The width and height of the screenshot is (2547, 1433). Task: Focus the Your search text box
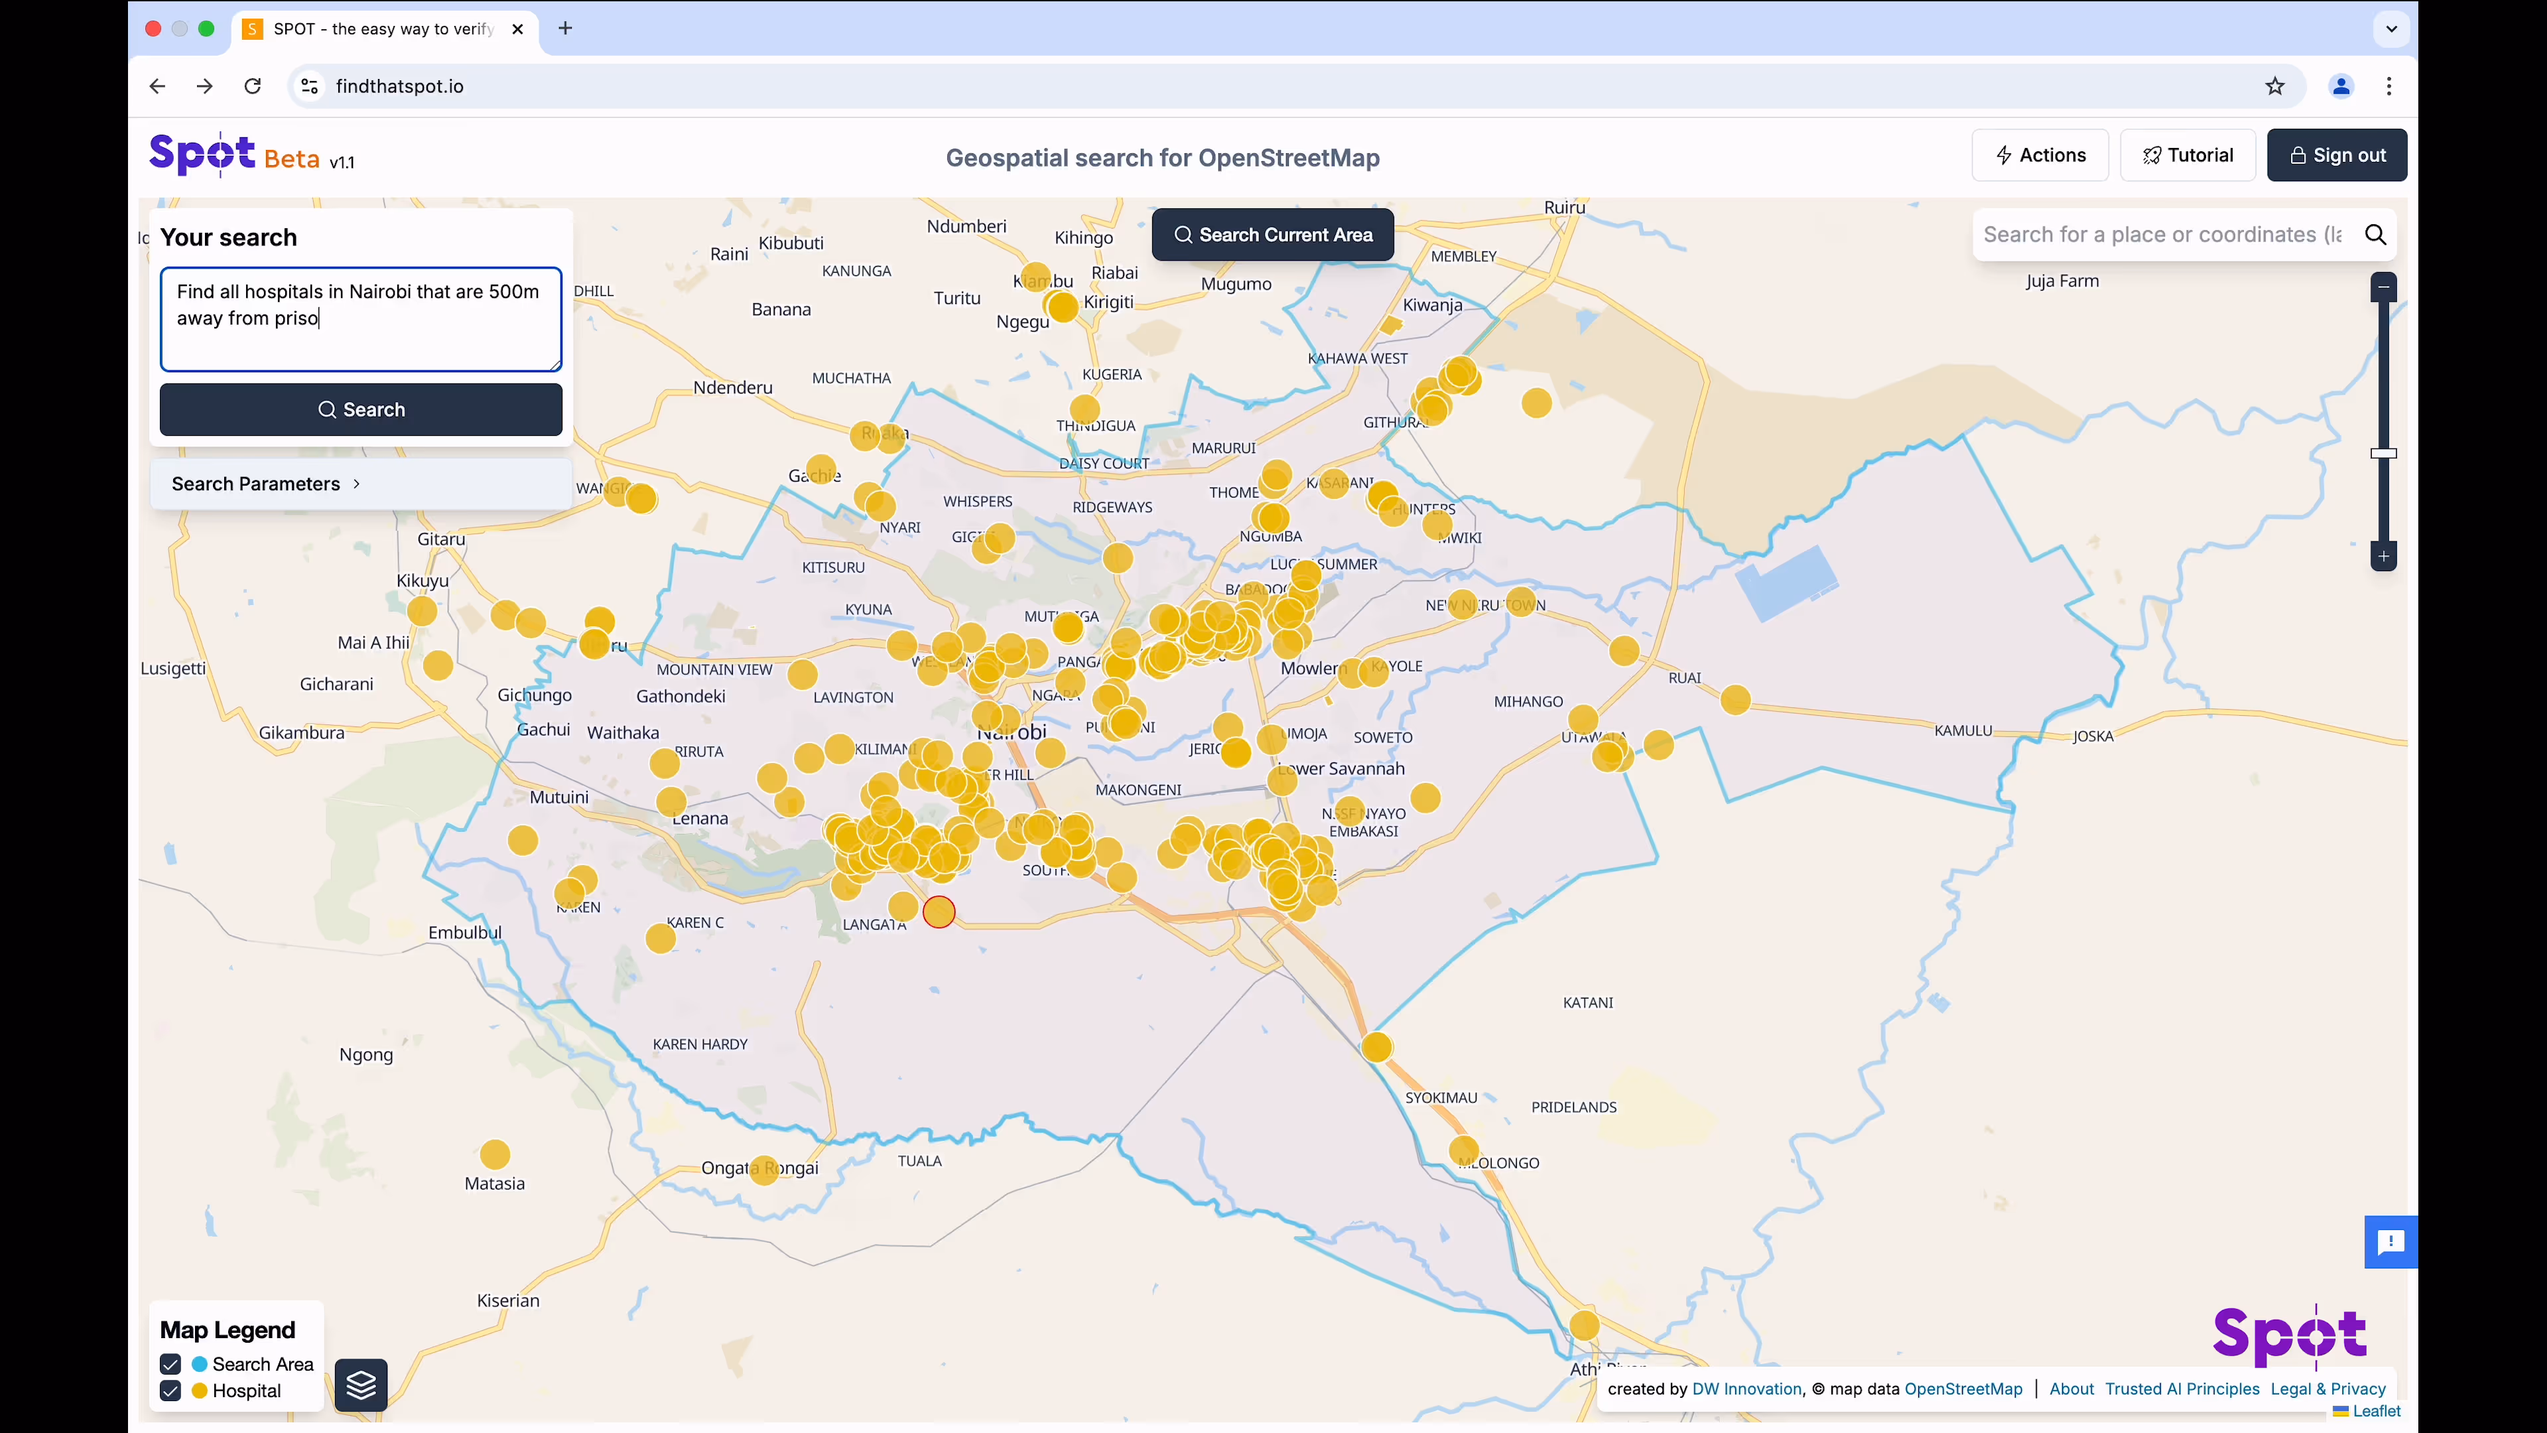[361, 319]
